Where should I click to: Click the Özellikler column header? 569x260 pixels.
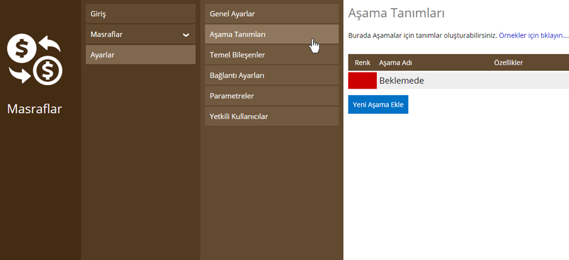tap(509, 62)
